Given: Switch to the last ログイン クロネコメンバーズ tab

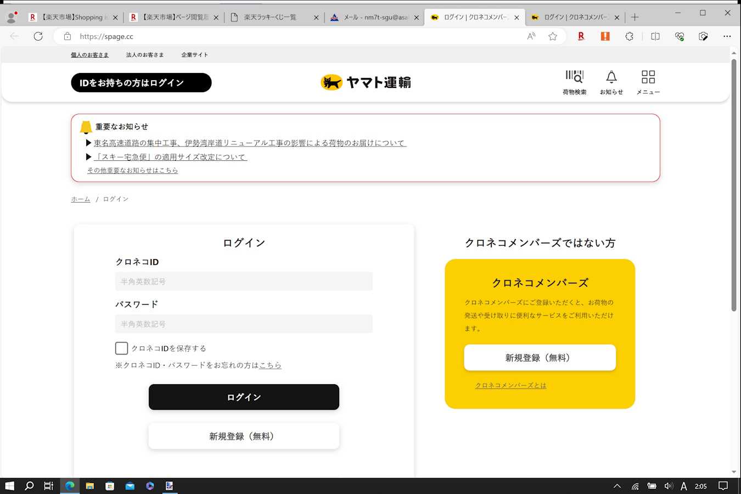Looking at the screenshot, I should point(576,17).
